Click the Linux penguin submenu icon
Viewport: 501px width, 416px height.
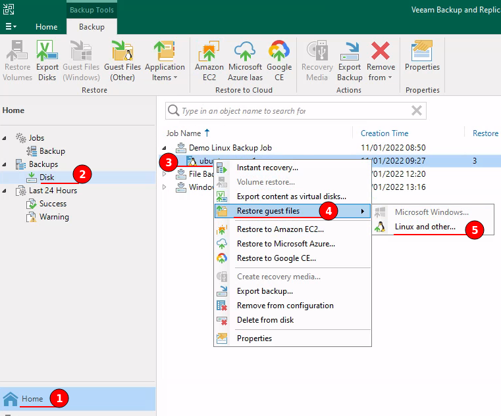(x=380, y=227)
